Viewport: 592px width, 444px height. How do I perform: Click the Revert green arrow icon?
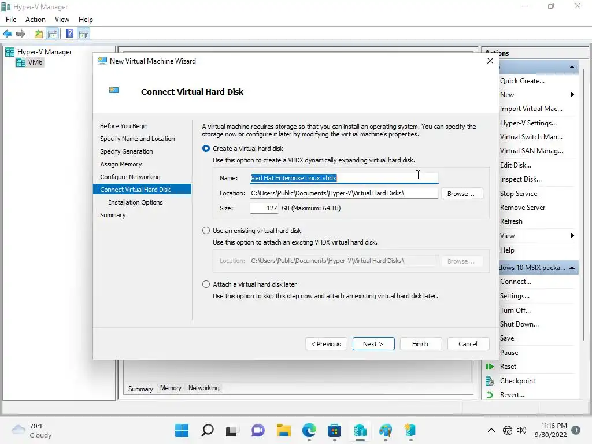pyautogui.click(x=490, y=395)
